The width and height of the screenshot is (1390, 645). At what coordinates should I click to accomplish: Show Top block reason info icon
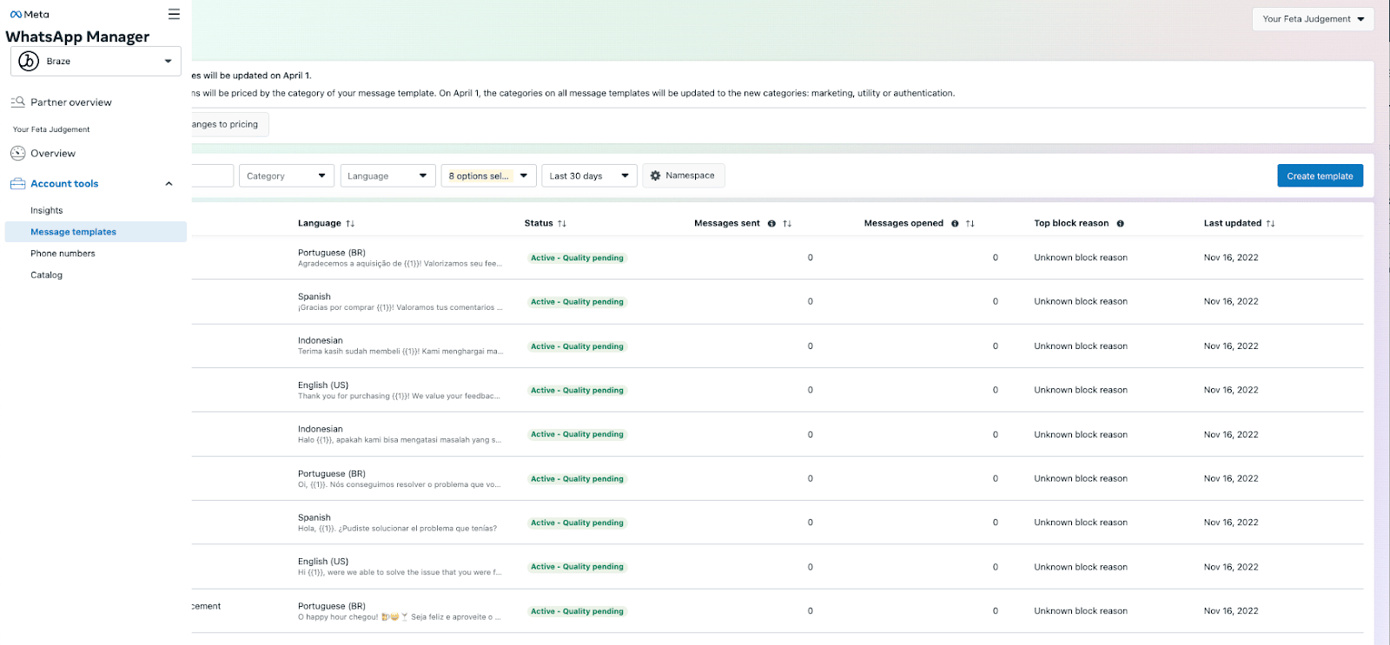(x=1121, y=223)
